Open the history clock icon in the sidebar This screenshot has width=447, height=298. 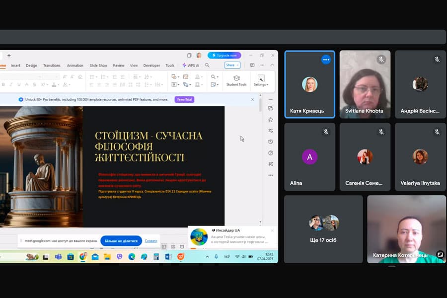coord(271,142)
